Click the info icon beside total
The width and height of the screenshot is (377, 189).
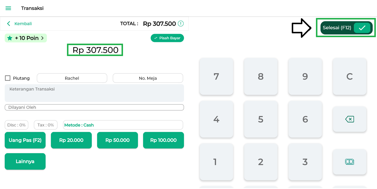(x=181, y=24)
